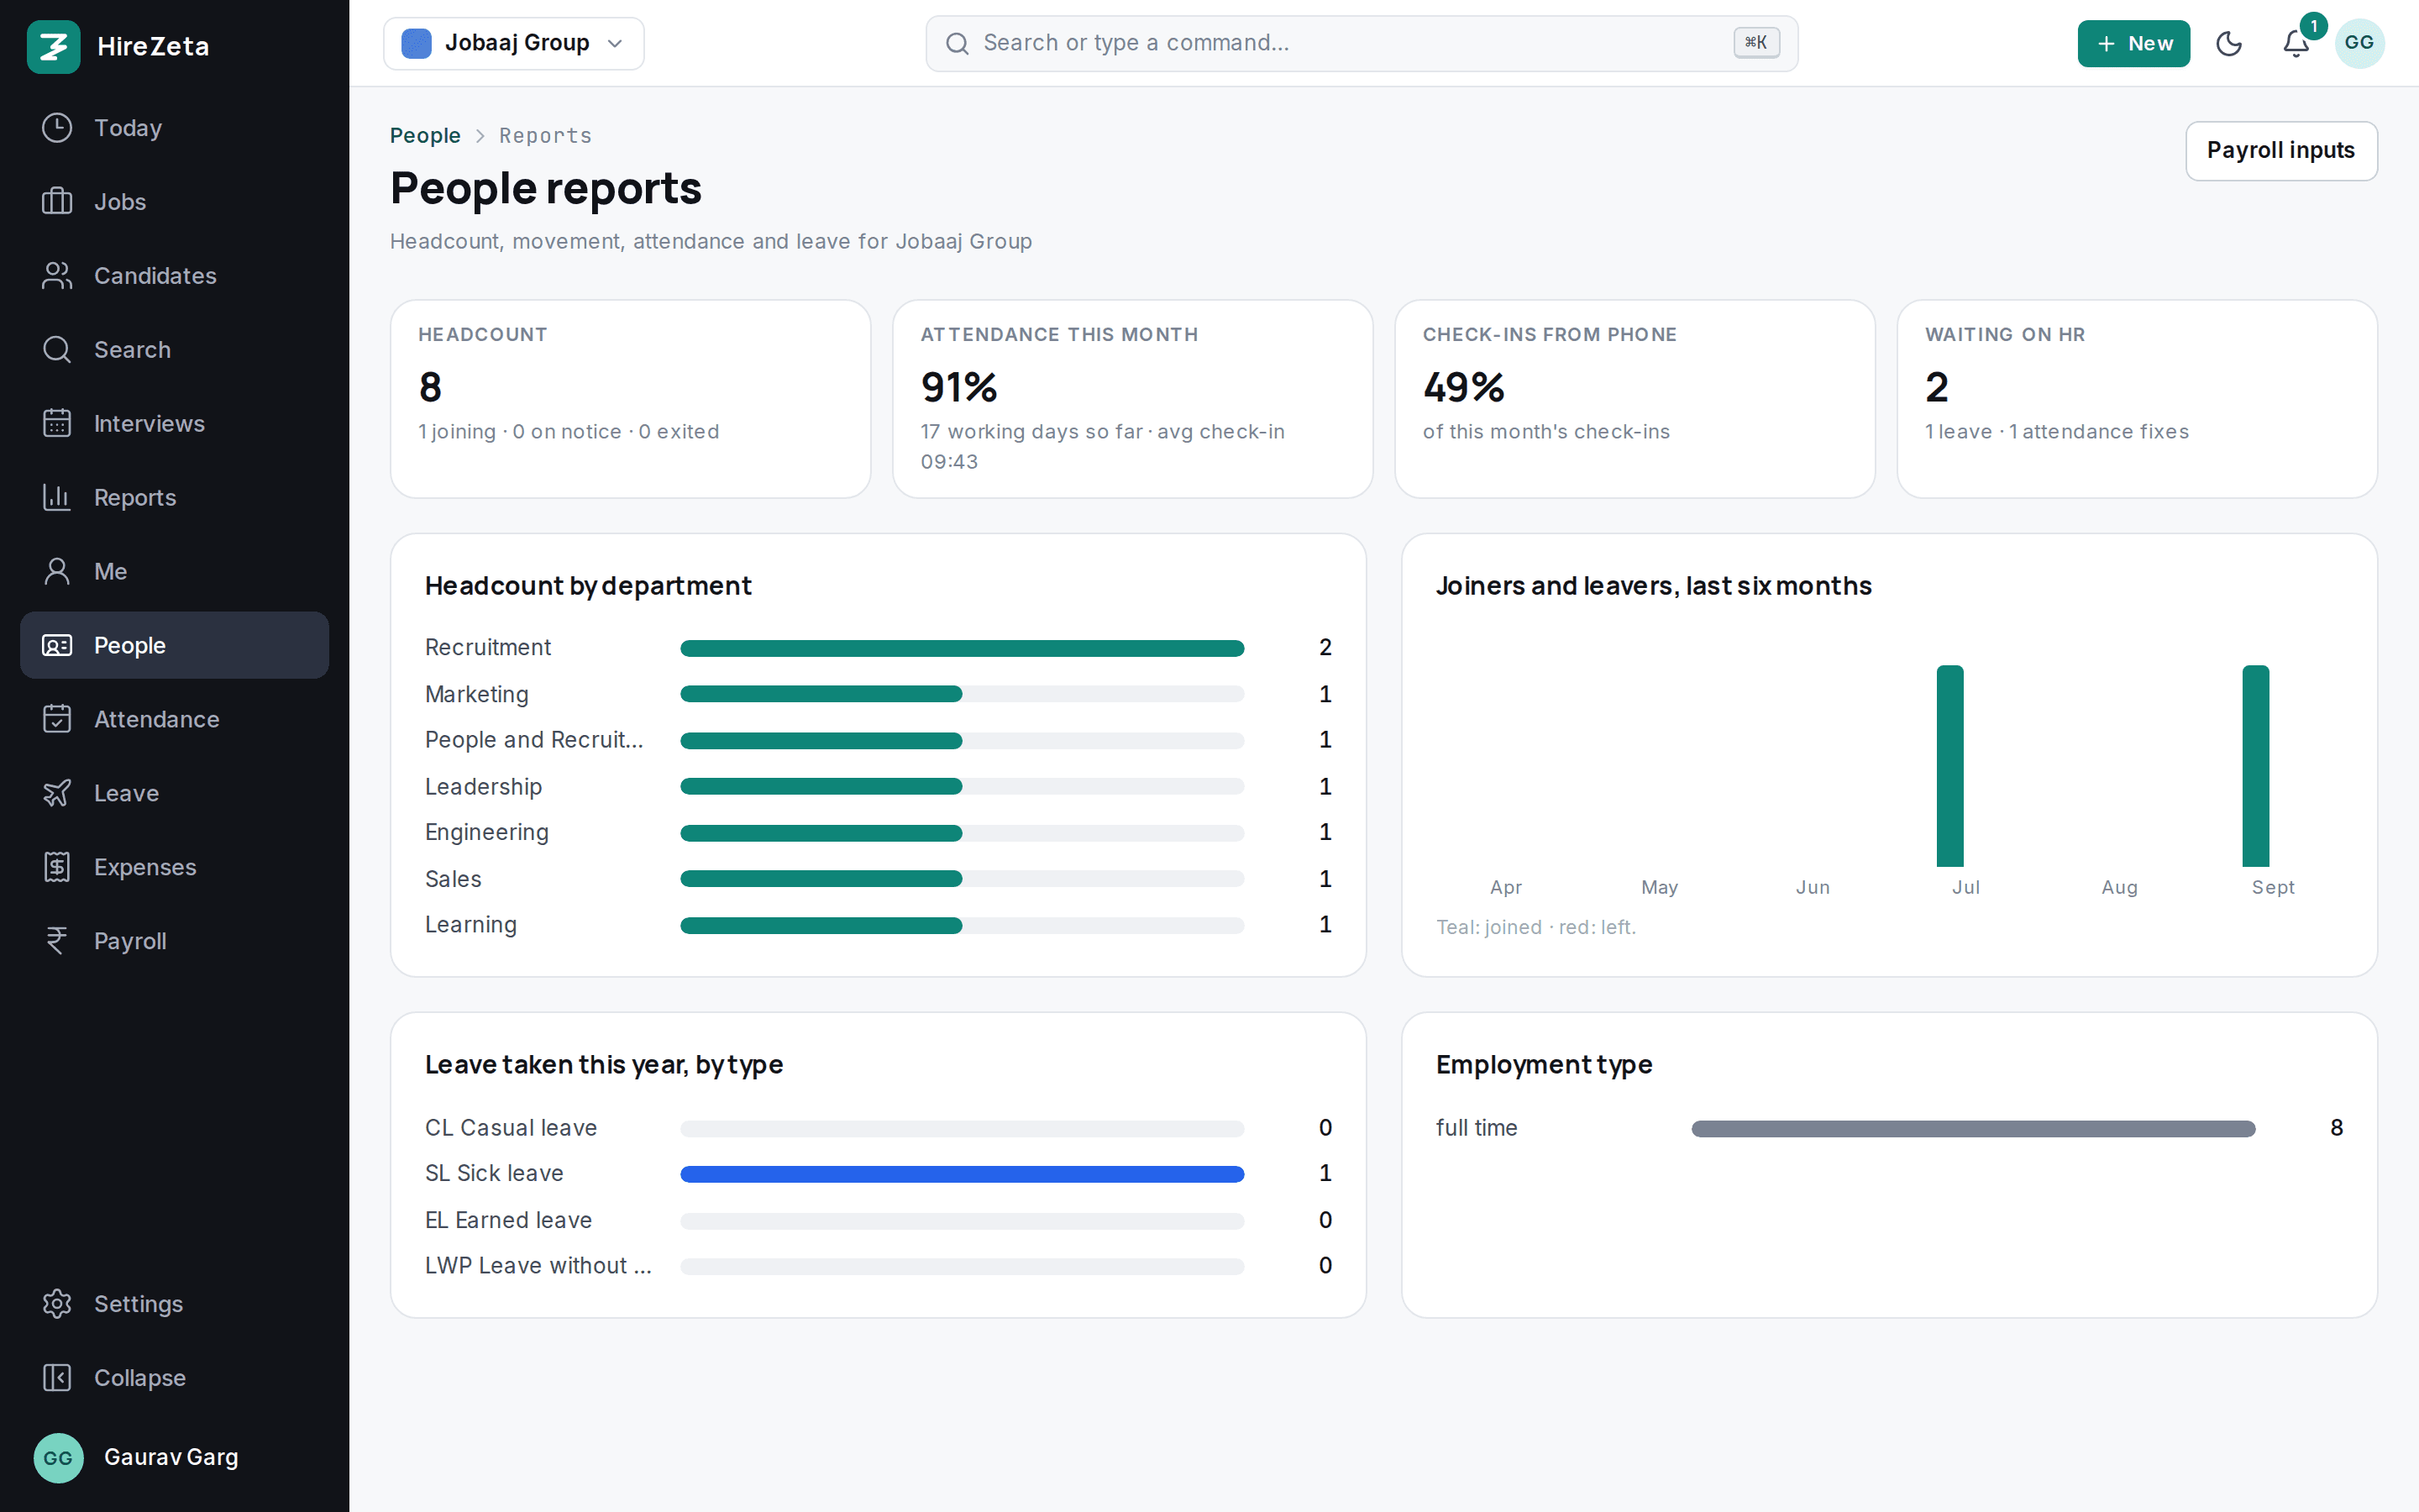The height and width of the screenshot is (1512, 2419).
Task: Collapse the sidebar via its panel icon
Action: 57,1378
